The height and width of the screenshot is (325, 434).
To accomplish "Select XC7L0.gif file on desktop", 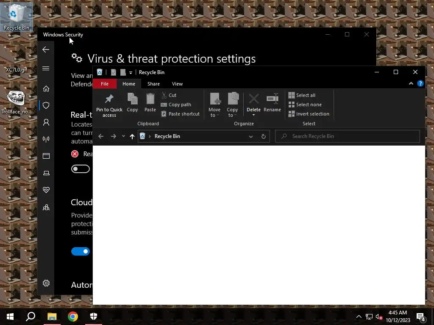I will tap(17, 59).
